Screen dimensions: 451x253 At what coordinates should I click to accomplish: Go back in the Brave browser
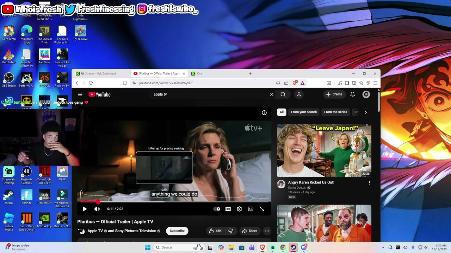77,83
